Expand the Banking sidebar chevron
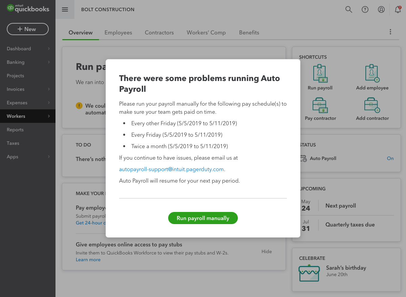The width and height of the screenshot is (406, 297). (x=49, y=62)
